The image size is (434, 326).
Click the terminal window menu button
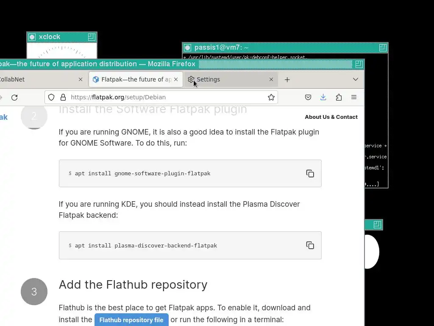click(188, 48)
